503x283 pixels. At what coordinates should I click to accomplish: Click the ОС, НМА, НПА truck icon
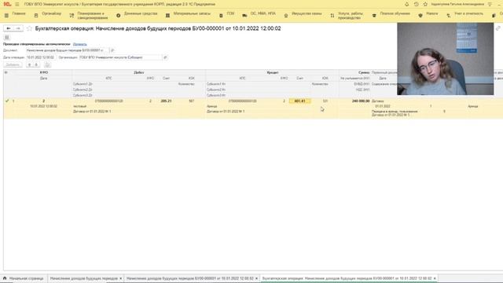(x=244, y=16)
